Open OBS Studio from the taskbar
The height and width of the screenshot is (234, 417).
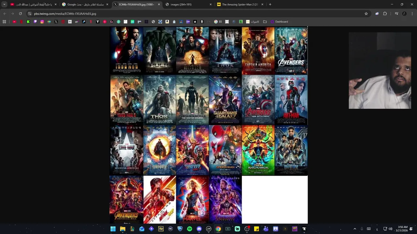[247, 229]
